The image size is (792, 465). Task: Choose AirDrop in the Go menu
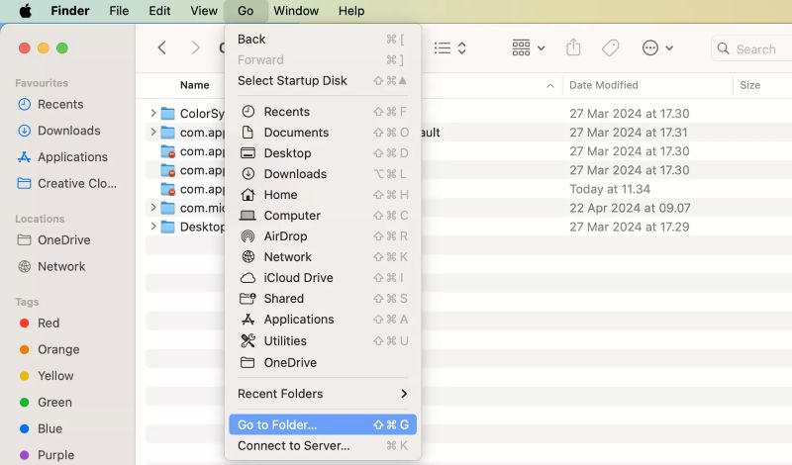(323, 235)
